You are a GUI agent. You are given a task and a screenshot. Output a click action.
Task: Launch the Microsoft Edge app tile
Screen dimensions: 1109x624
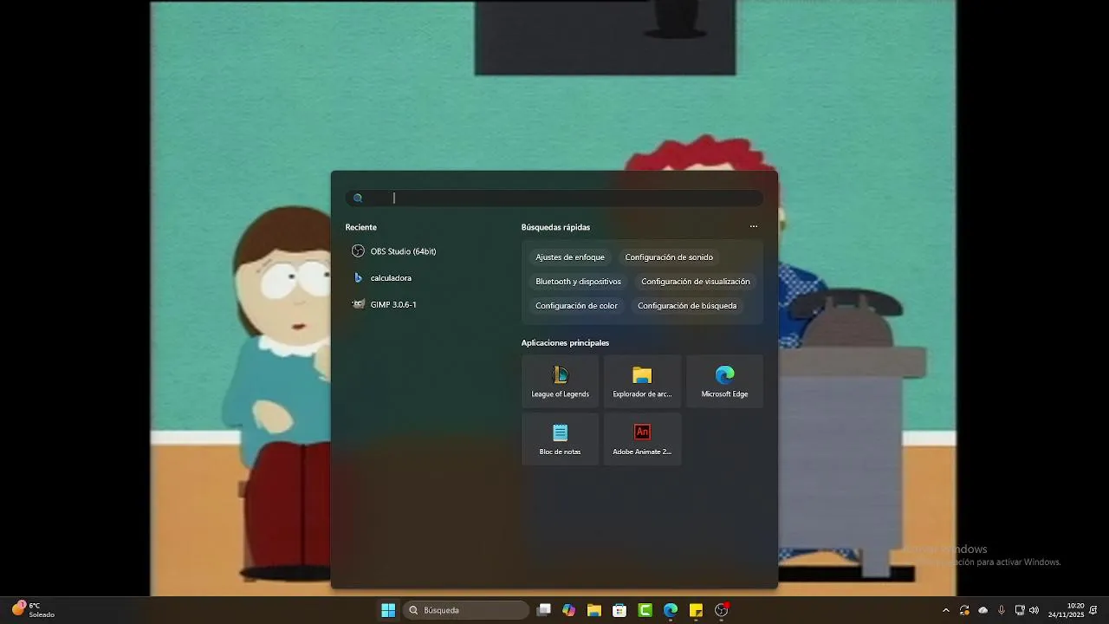coord(724,381)
